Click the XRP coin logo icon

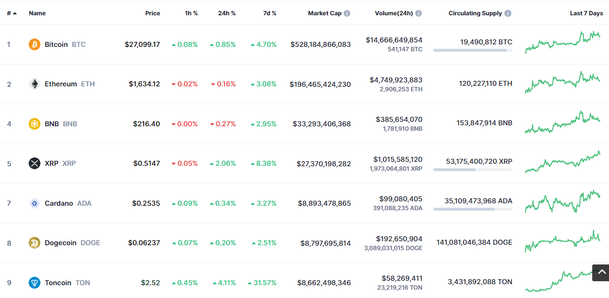[x=35, y=163]
